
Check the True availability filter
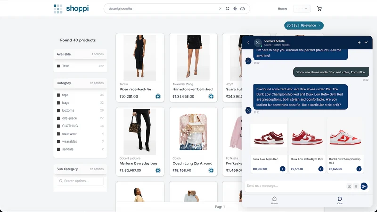58,66
